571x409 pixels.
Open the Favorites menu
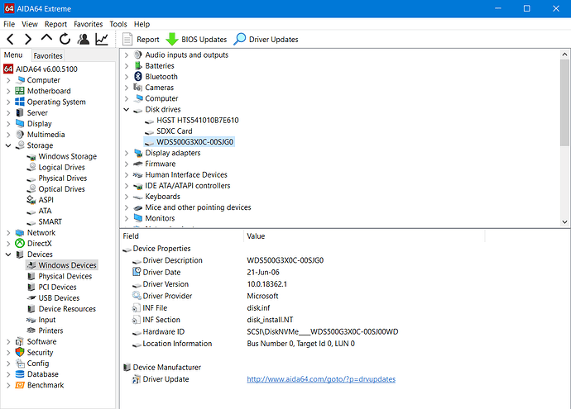coord(88,24)
